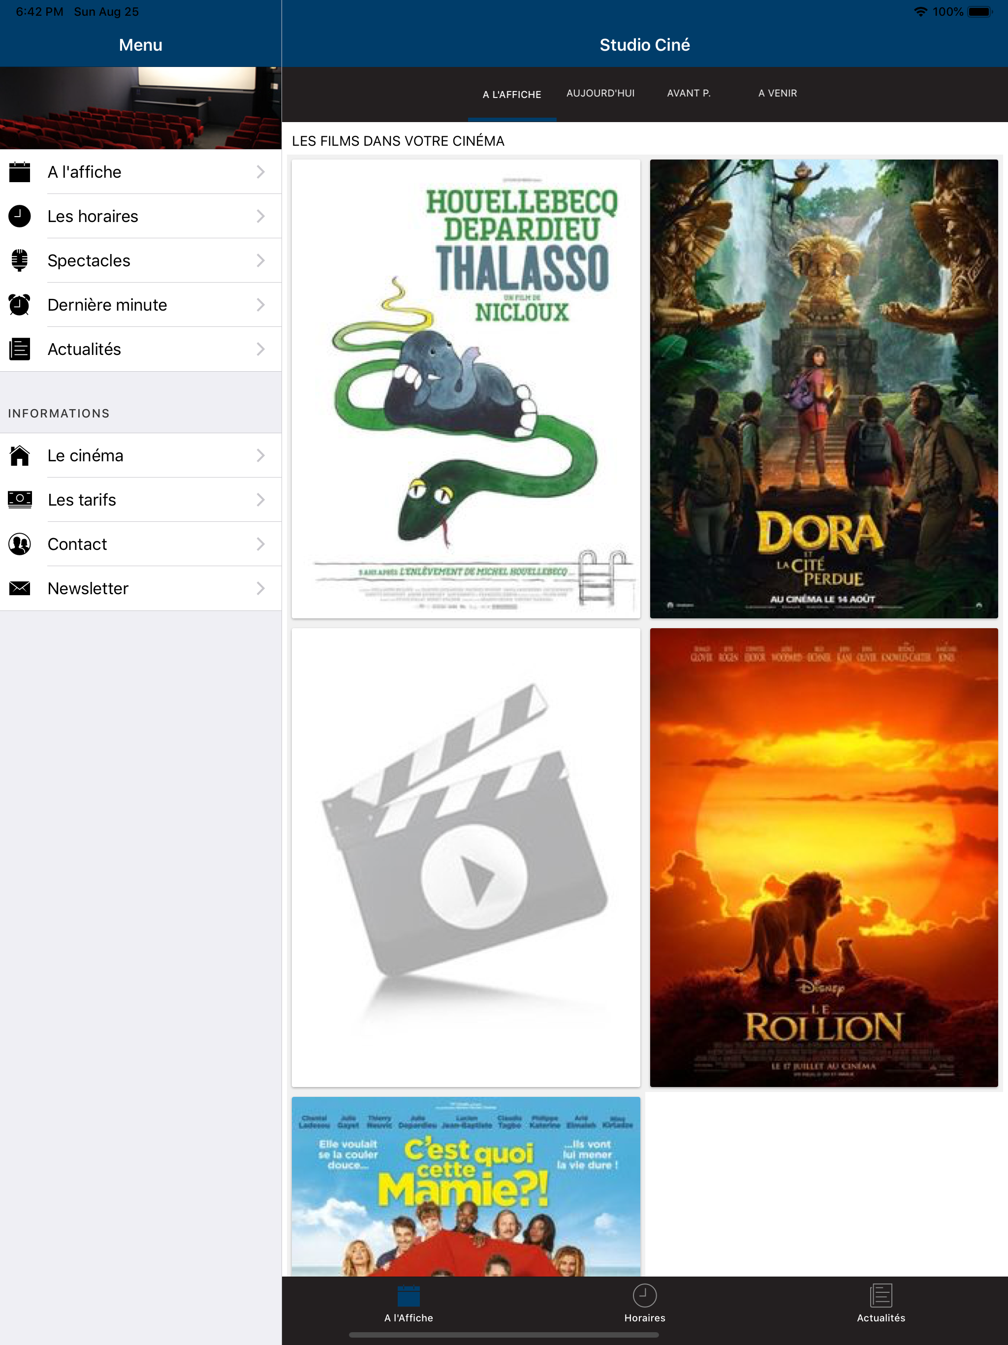Tap the LES FILMS DANS VOTRE CINÉMA heading

click(x=398, y=141)
